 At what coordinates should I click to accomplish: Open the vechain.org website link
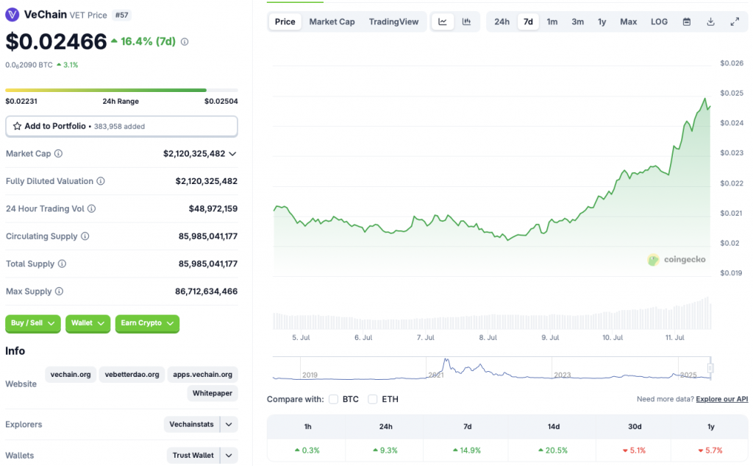(x=71, y=374)
